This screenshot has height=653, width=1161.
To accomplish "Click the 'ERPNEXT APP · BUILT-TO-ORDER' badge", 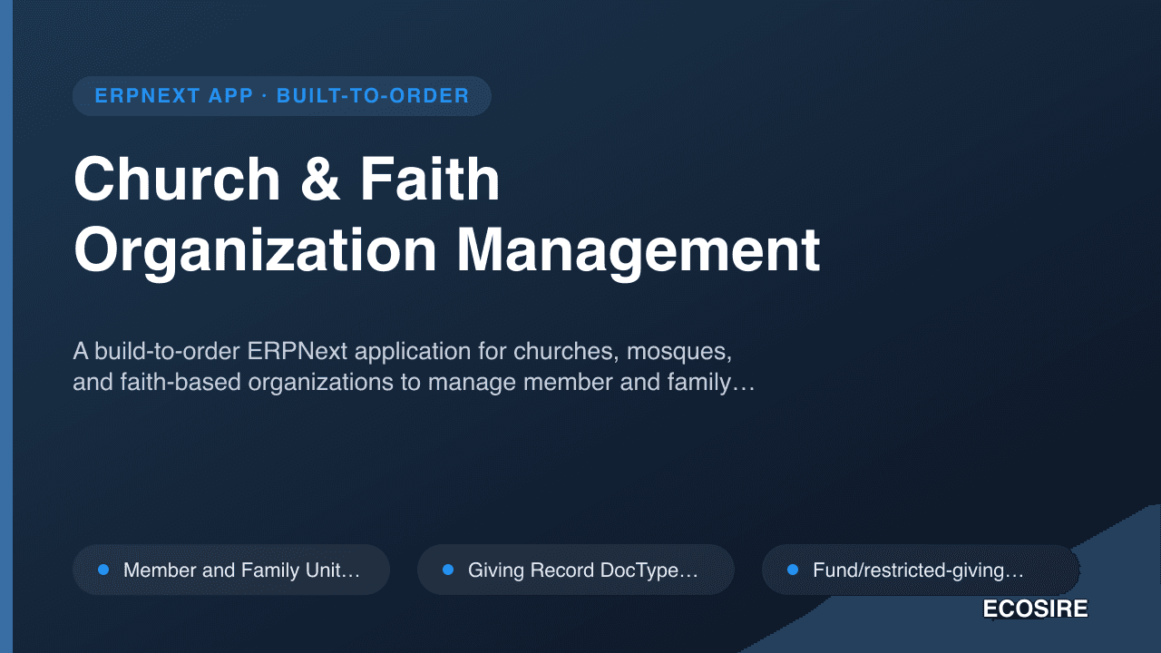I will (282, 96).
